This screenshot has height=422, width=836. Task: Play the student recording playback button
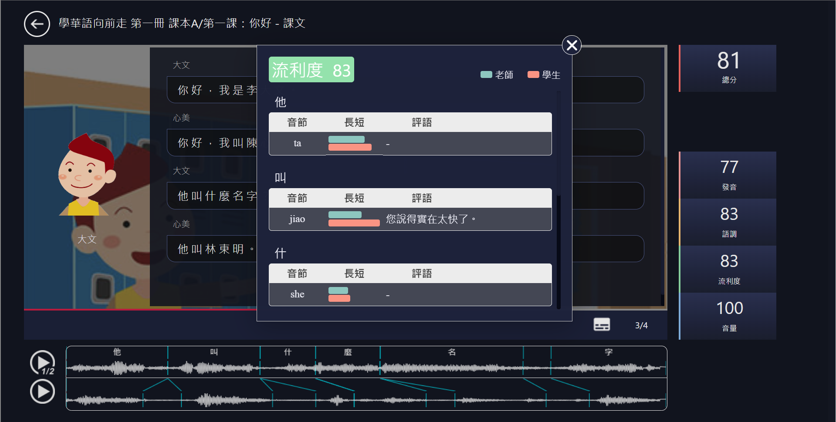[42, 392]
